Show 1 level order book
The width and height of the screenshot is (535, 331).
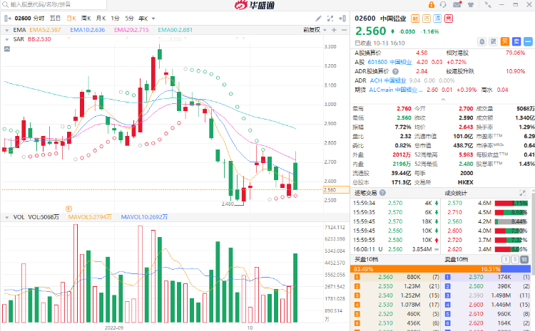[x=506, y=260]
